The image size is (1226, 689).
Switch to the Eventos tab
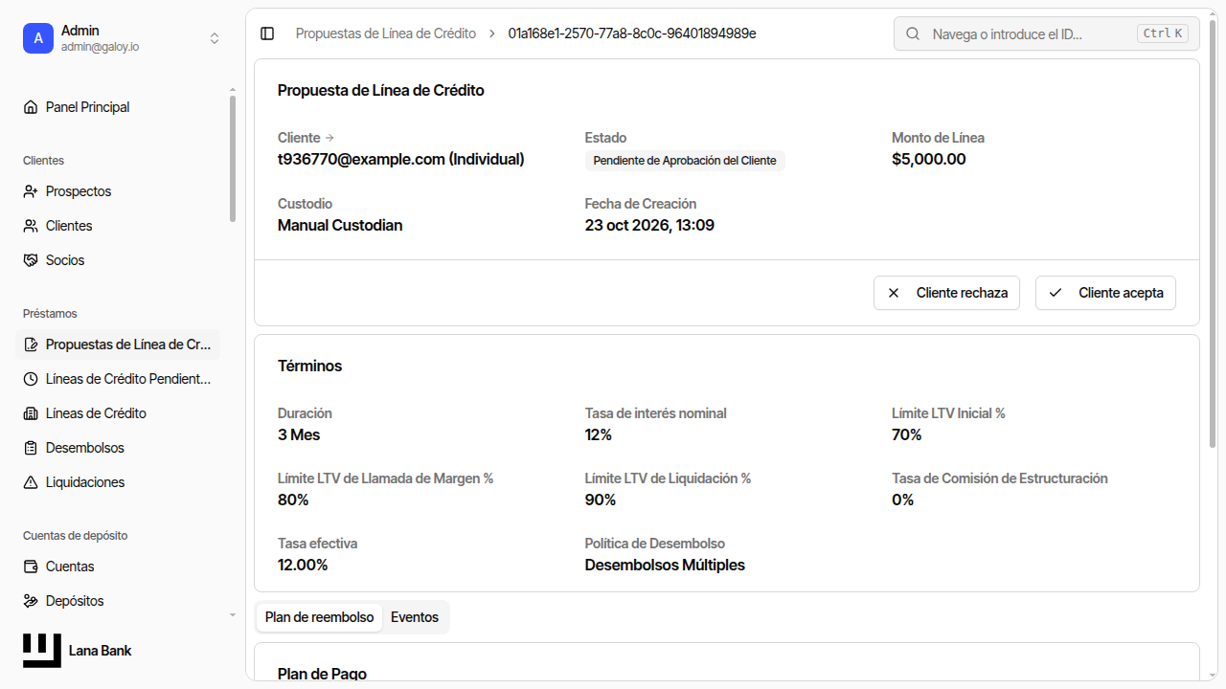(x=415, y=617)
